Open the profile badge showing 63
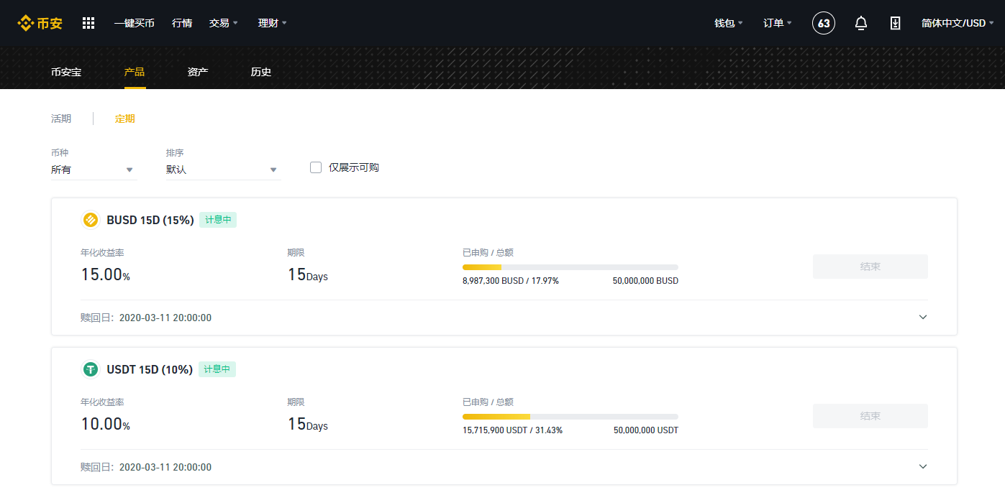1005x490 pixels. (x=823, y=22)
